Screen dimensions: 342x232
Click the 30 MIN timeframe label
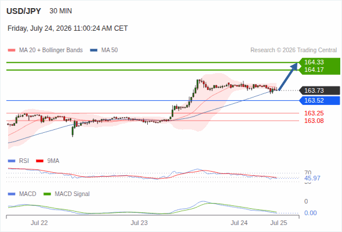click(61, 11)
